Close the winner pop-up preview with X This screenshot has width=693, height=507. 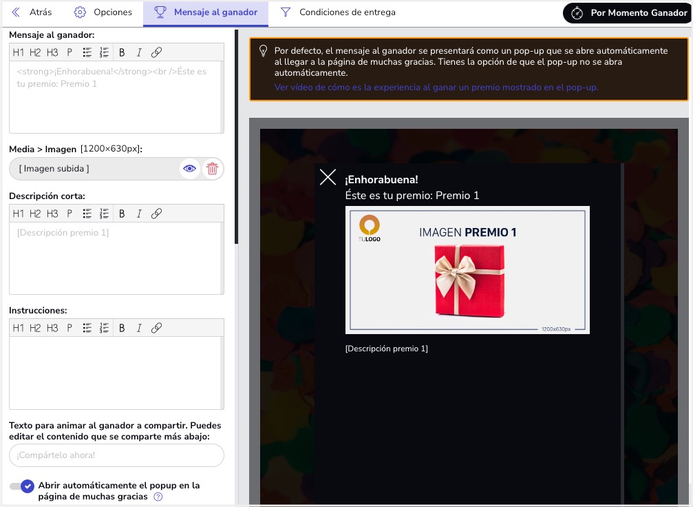pos(328,178)
